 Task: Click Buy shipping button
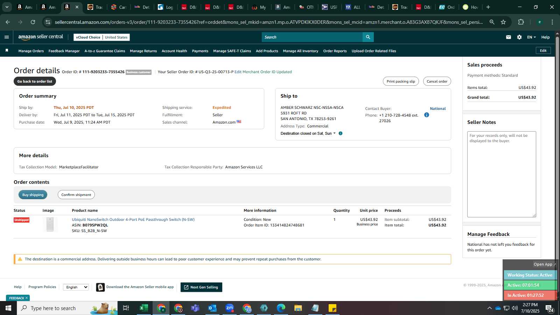[33, 195]
